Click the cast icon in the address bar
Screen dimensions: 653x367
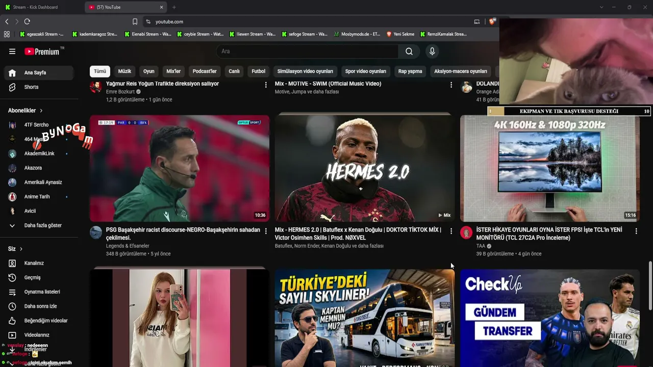pyautogui.click(x=477, y=21)
